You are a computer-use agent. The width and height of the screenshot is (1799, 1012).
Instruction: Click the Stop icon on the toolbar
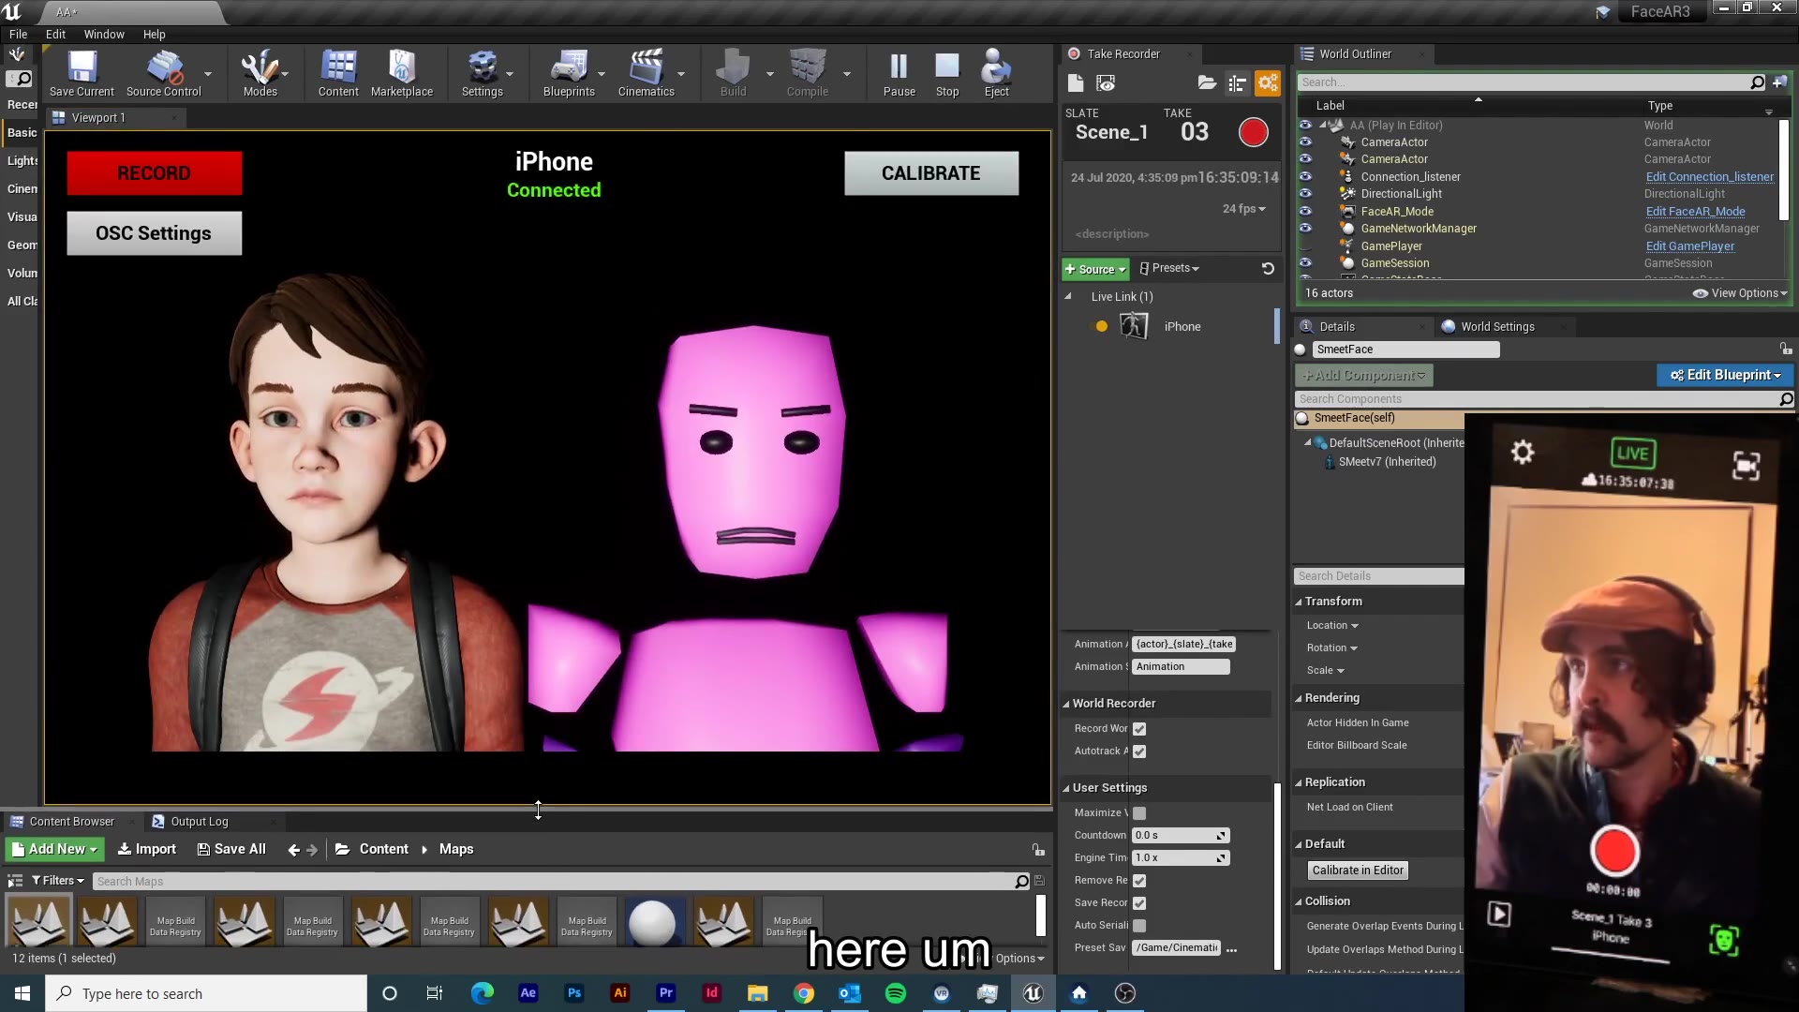tap(947, 73)
